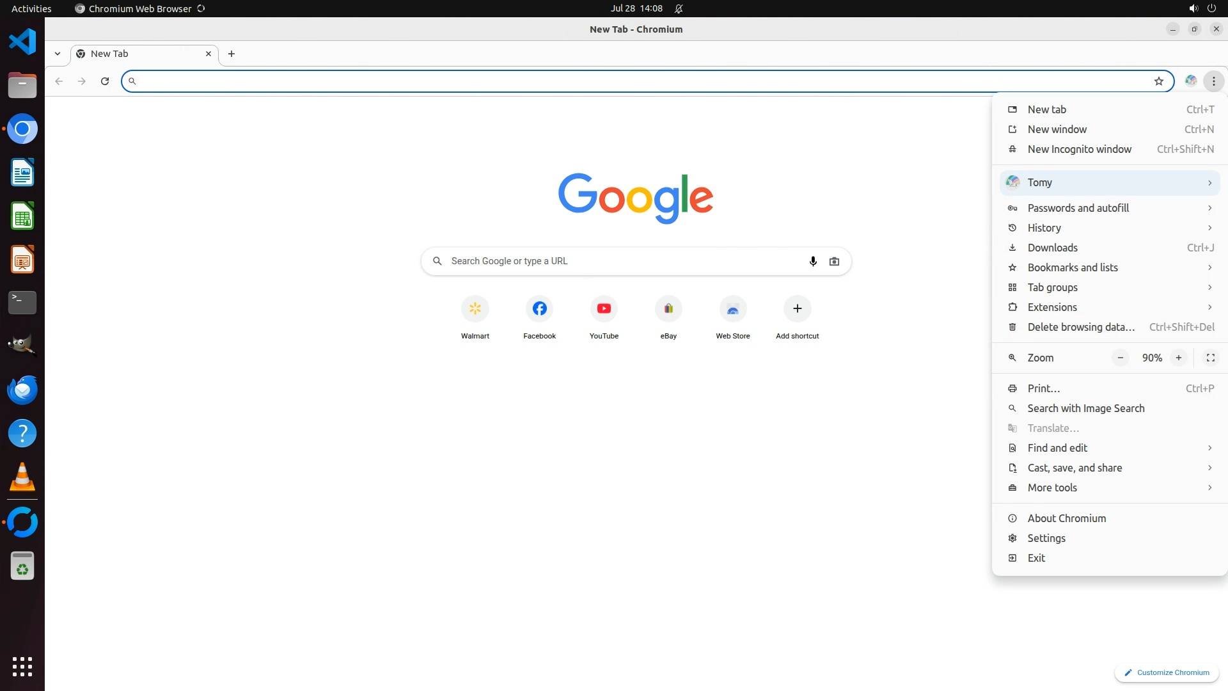Decrease zoom with the minus button

point(1120,358)
